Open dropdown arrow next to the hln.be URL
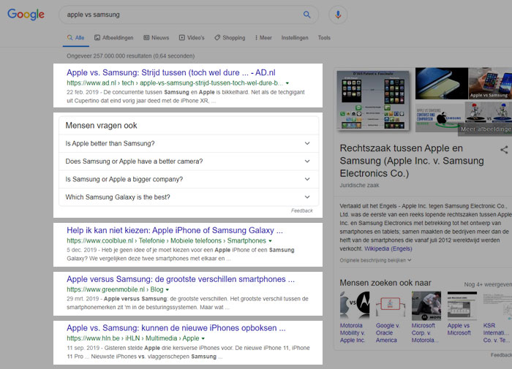 [x=203, y=338]
